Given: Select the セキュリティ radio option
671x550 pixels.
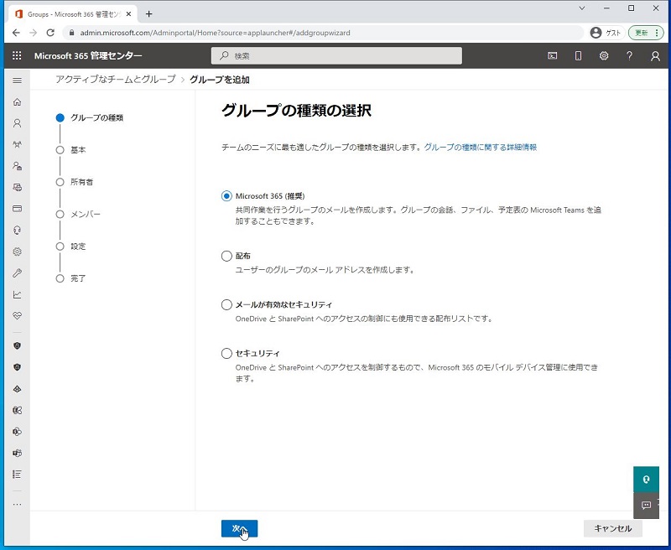Looking at the screenshot, I should pyautogui.click(x=226, y=353).
